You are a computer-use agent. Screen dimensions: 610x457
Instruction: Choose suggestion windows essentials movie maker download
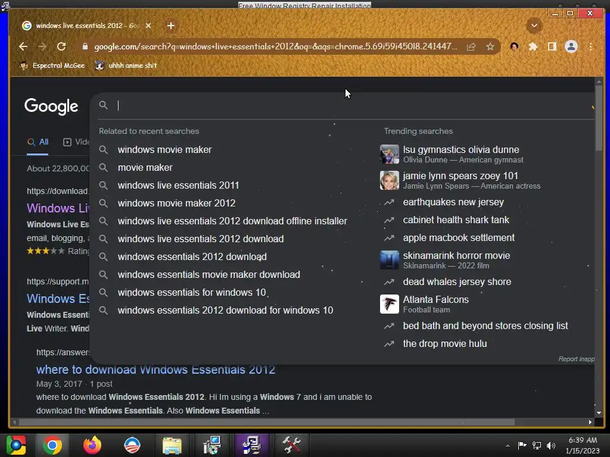[x=208, y=275]
